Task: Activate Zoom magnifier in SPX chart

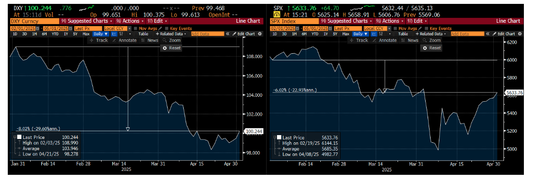Action: [431, 40]
